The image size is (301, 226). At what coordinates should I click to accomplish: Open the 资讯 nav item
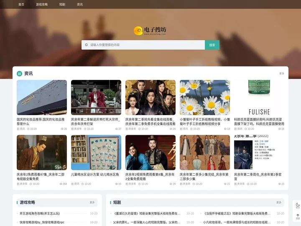click(80, 4)
